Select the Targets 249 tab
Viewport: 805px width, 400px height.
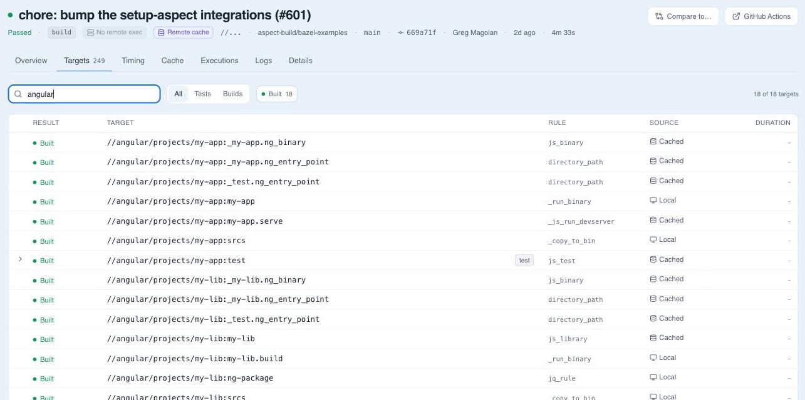[85, 61]
